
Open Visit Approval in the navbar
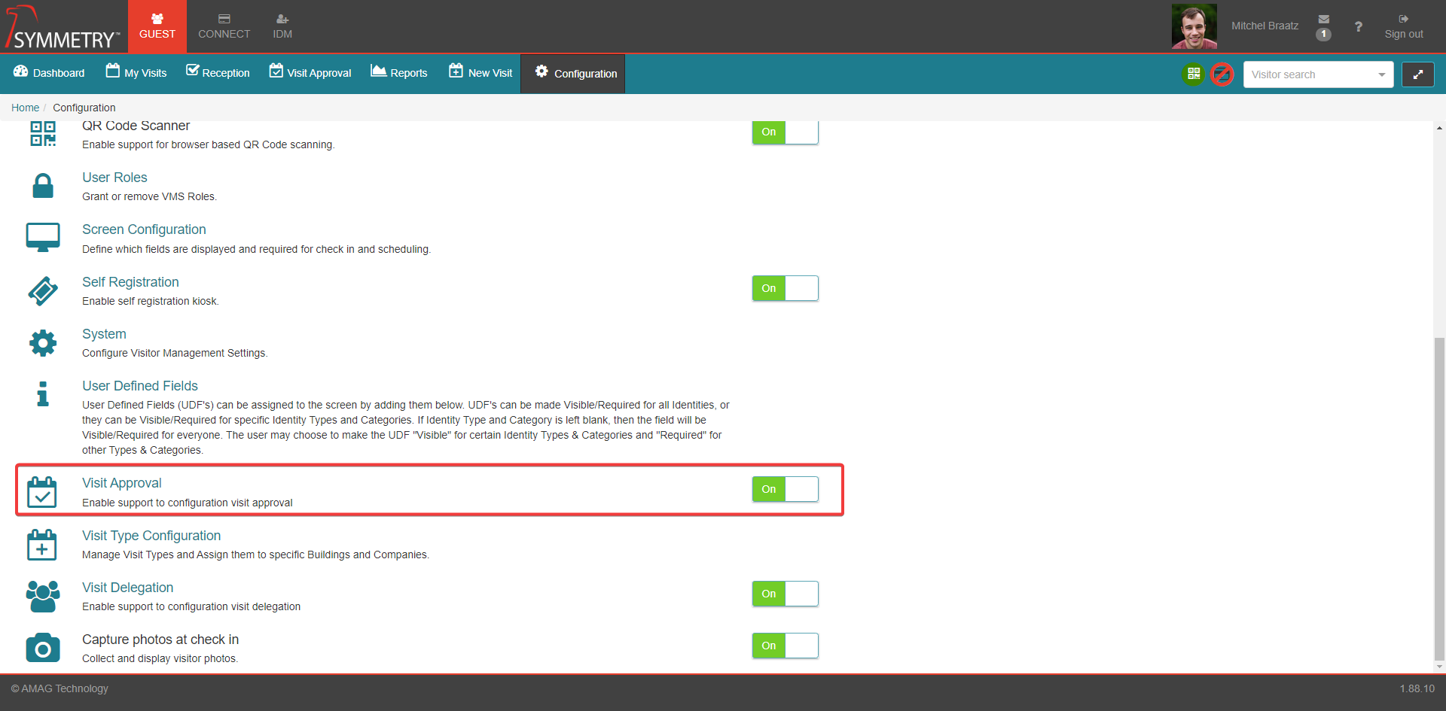(x=310, y=73)
